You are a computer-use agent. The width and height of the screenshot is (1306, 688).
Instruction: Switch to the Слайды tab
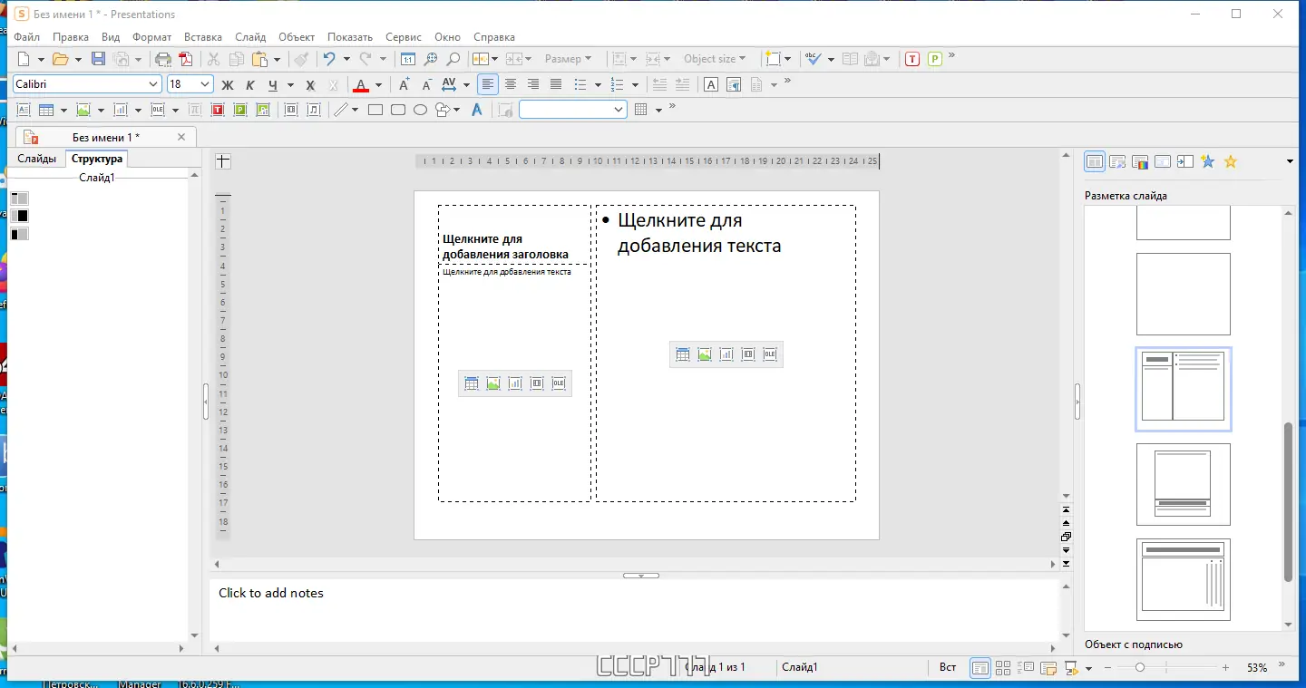coord(36,159)
